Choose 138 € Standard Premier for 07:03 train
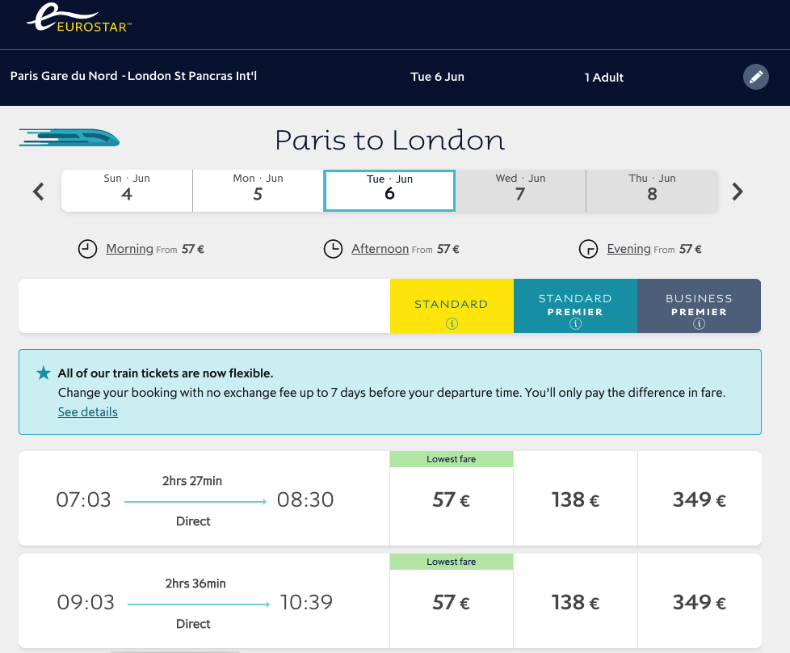 click(575, 499)
